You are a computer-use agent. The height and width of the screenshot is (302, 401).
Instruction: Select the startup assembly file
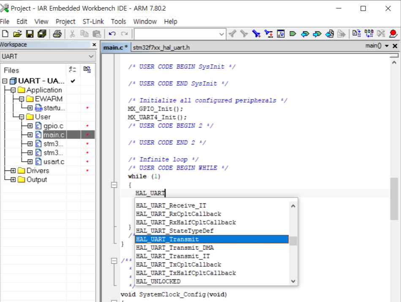pos(54,108)
